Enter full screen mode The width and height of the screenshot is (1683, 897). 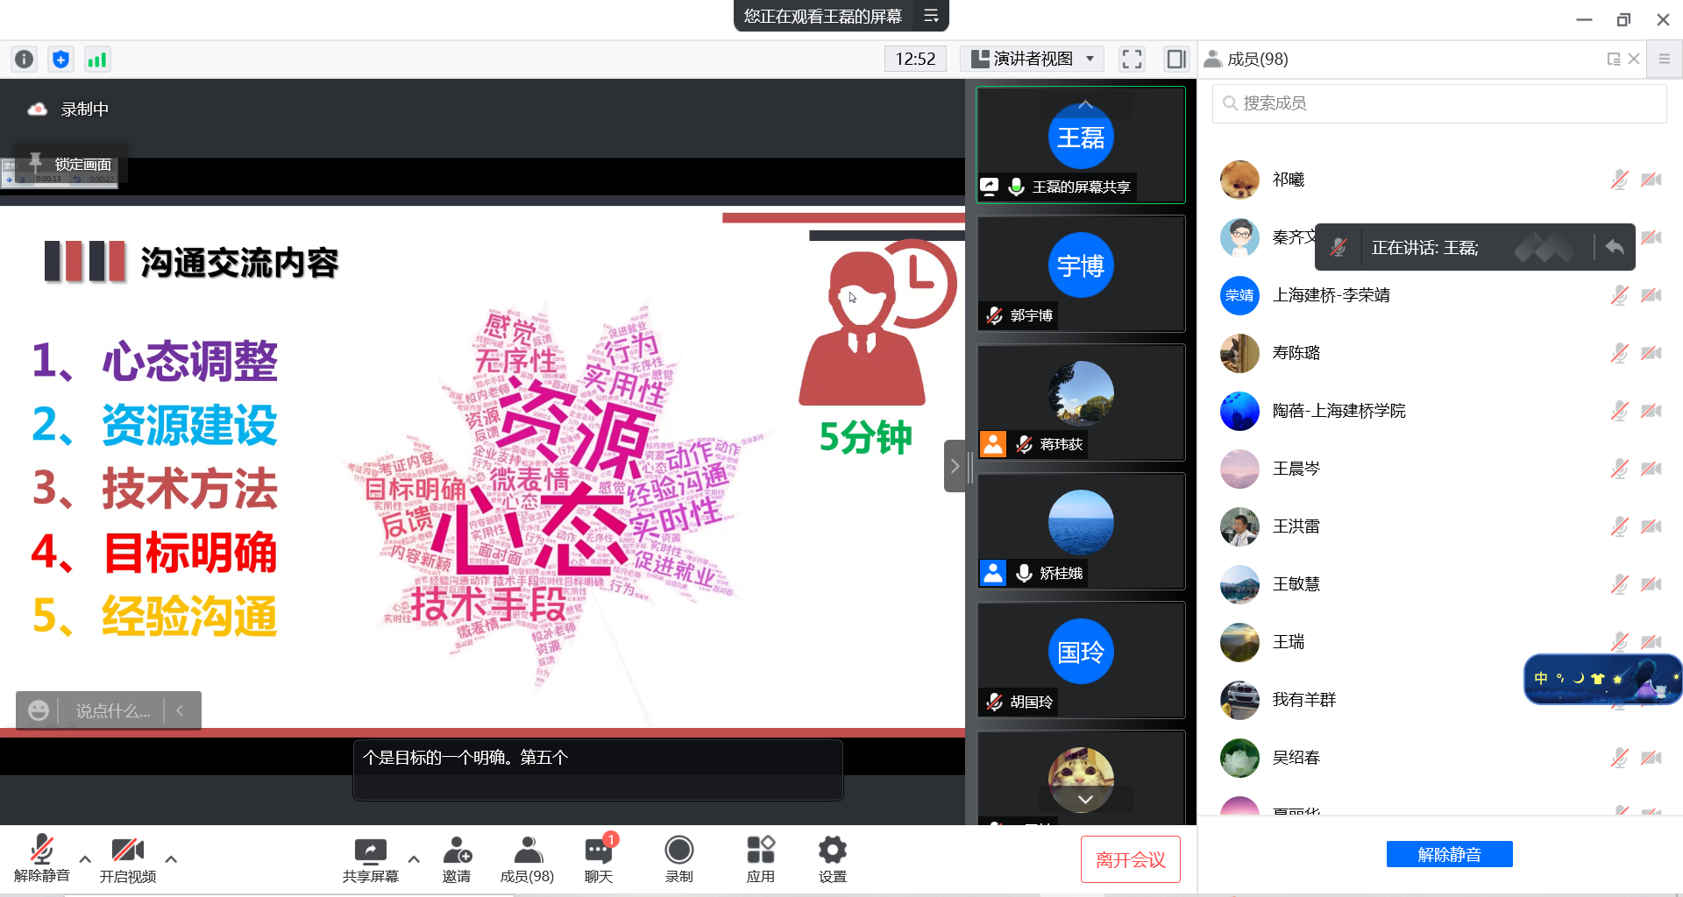pyautogui.click(x=1132, y=59)
